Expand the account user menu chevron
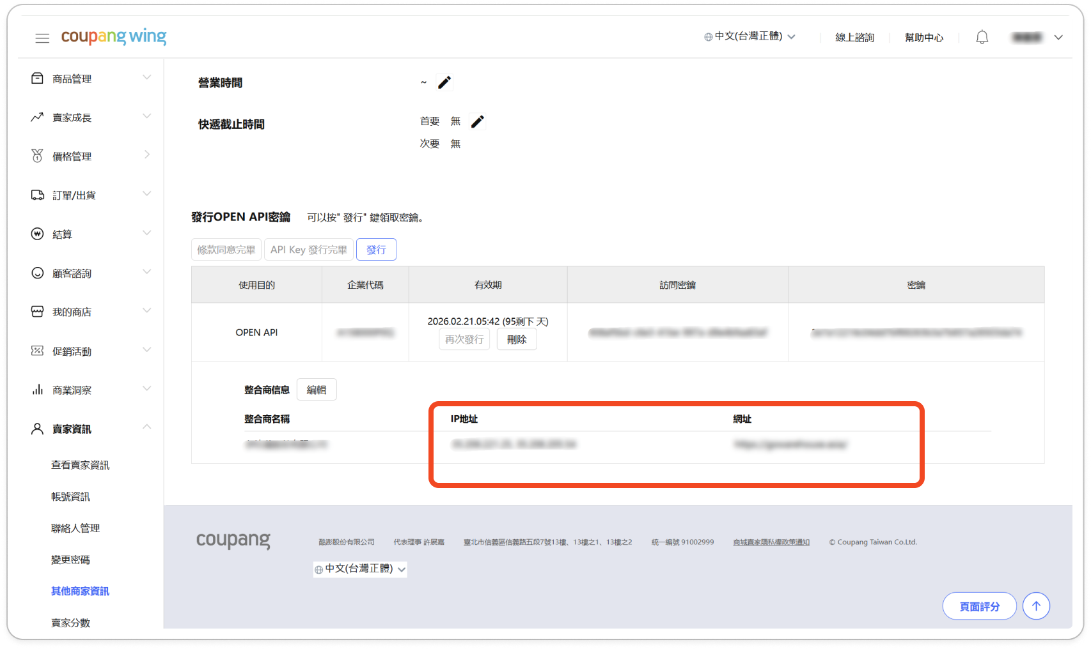Viewport: 1091px width, 649px height. [1058, 38]
